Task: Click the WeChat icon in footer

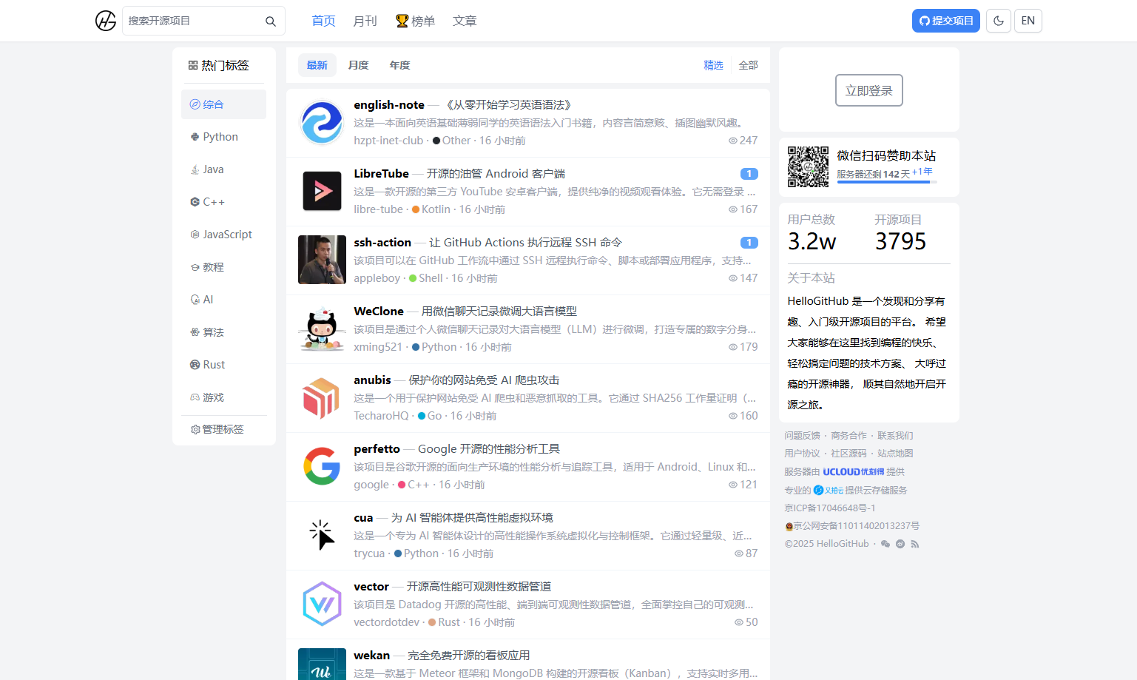Action: tap(885, 544)
